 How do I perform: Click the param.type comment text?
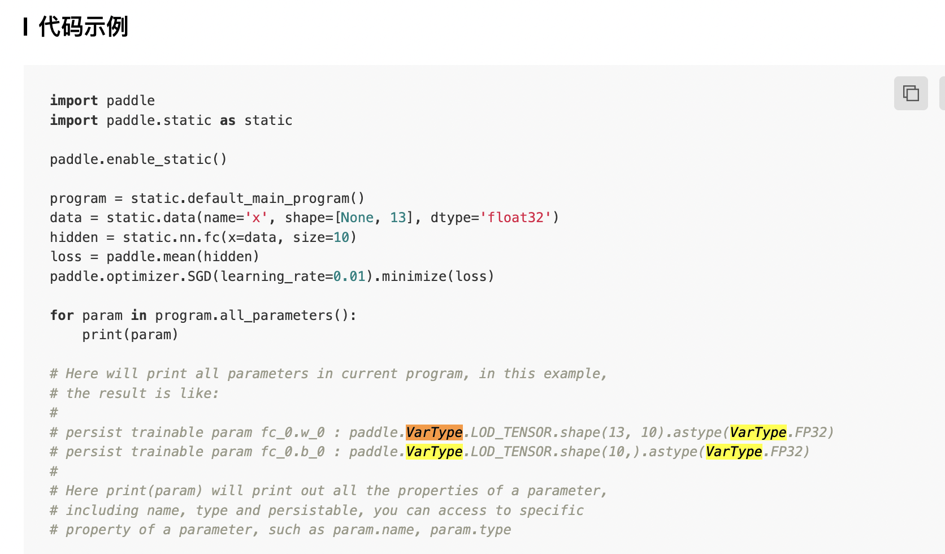pos(469,530)
